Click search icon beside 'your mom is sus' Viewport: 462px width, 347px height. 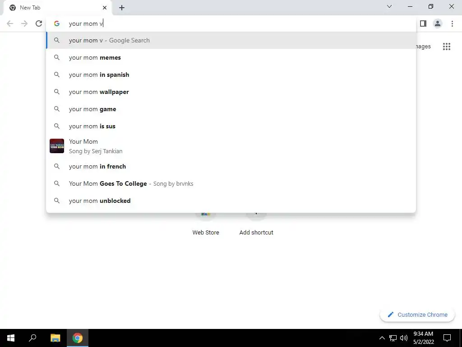click(57, 126)
